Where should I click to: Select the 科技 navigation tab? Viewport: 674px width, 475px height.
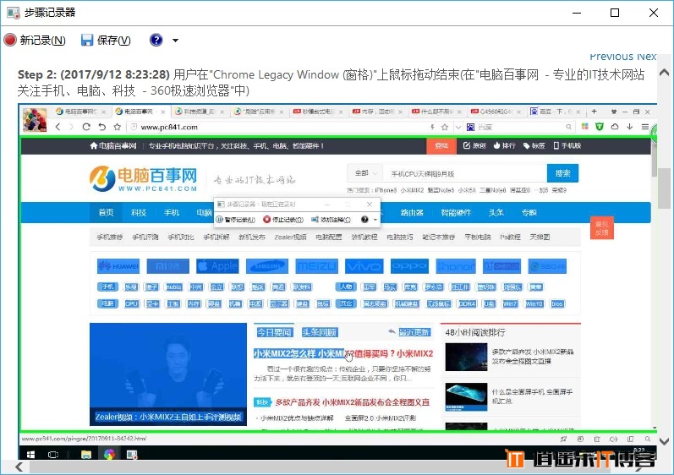[x=139, y=213]
